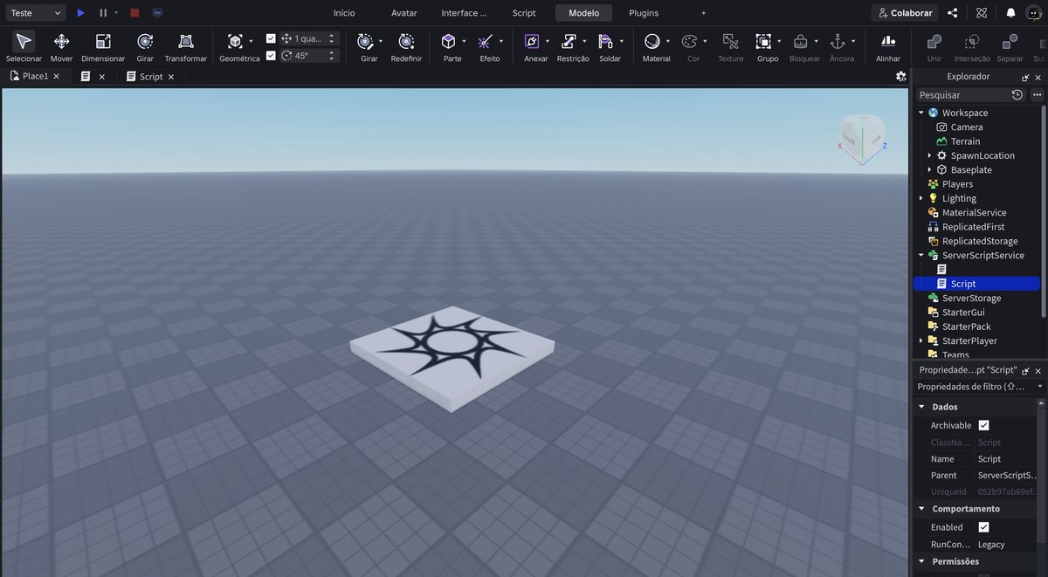
Task: Activate the Mover tool
Action: click(x=61, y=46)
